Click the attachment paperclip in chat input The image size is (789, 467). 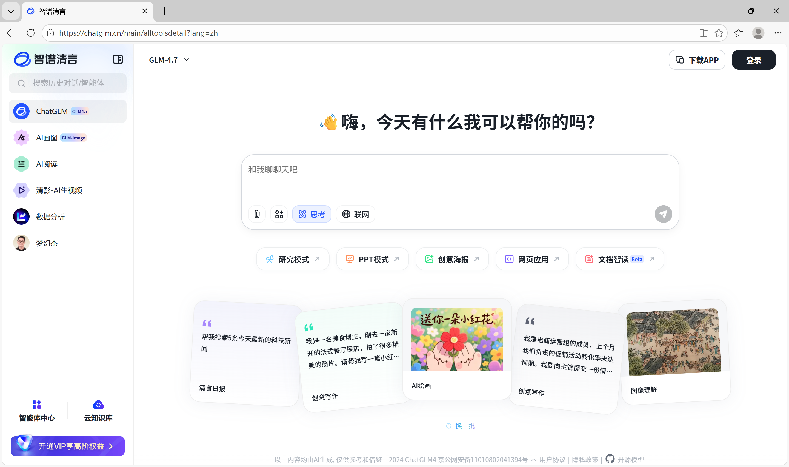pos(257,214)
